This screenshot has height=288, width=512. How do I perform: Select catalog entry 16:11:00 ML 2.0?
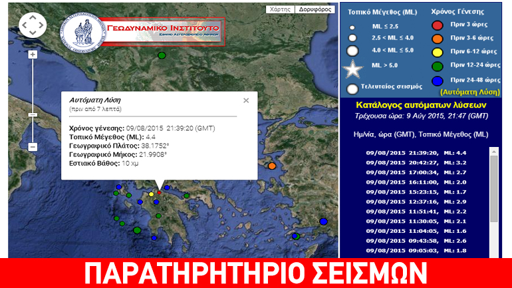[416, 182]
